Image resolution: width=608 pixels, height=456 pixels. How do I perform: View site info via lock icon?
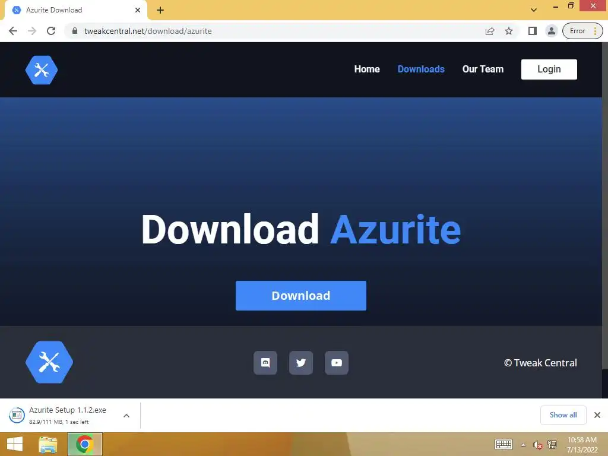[75, 31]
